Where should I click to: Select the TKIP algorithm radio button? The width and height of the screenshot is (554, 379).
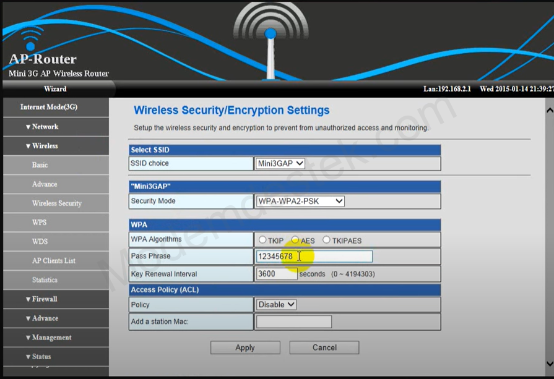click(262, 240)
